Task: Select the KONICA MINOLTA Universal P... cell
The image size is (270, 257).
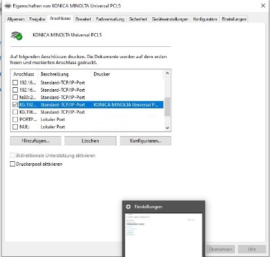Action: 126,104
